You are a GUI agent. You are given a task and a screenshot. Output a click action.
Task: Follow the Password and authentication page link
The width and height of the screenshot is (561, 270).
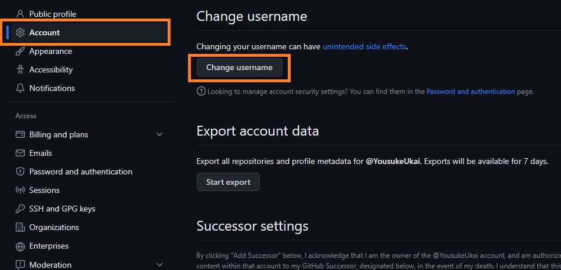pyautogui.click(x=470, y=92)
